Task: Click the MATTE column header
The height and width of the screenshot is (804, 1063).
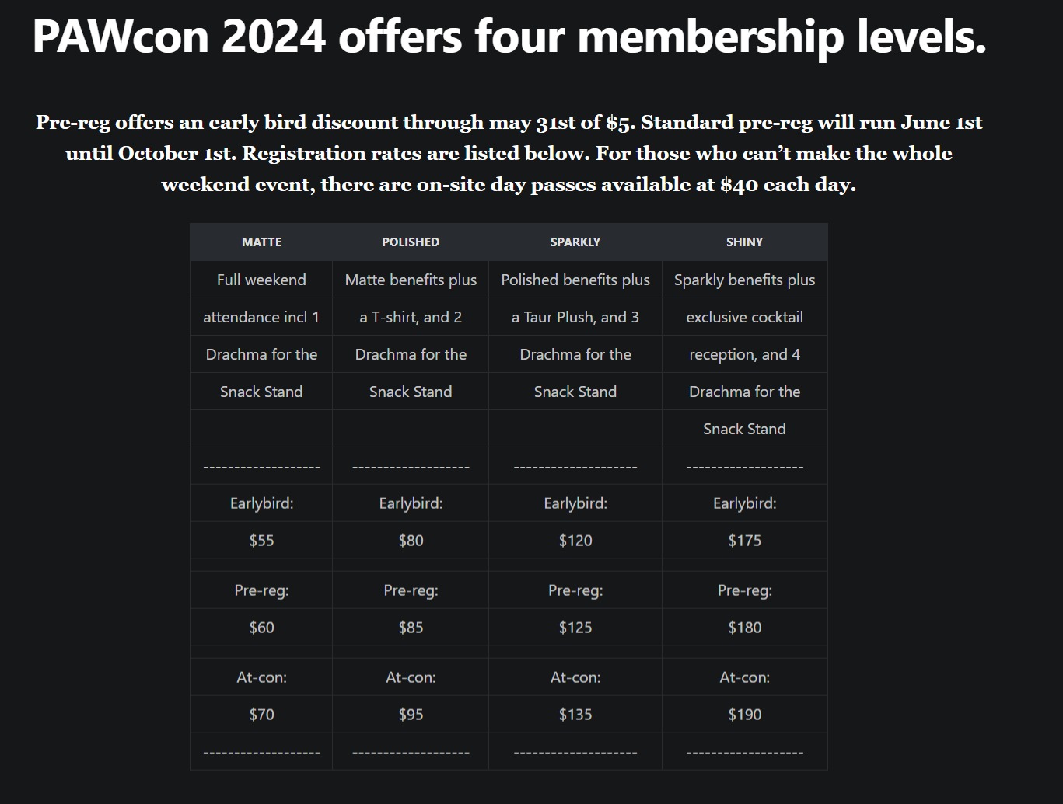Action: [x=261, y=242]
